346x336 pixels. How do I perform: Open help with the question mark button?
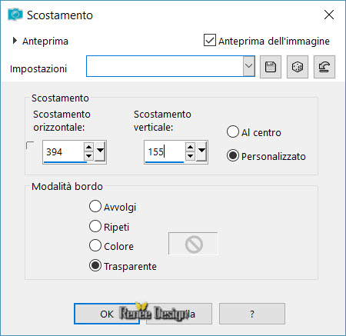[252, 314]
